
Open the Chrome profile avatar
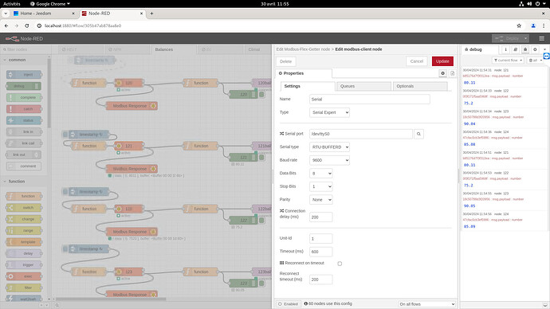pos(533,25)
